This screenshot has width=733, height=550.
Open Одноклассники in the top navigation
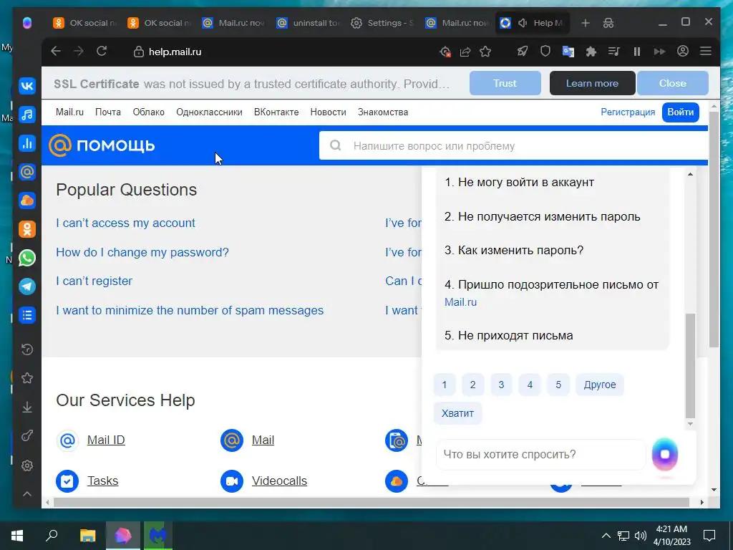click(209, 112)
